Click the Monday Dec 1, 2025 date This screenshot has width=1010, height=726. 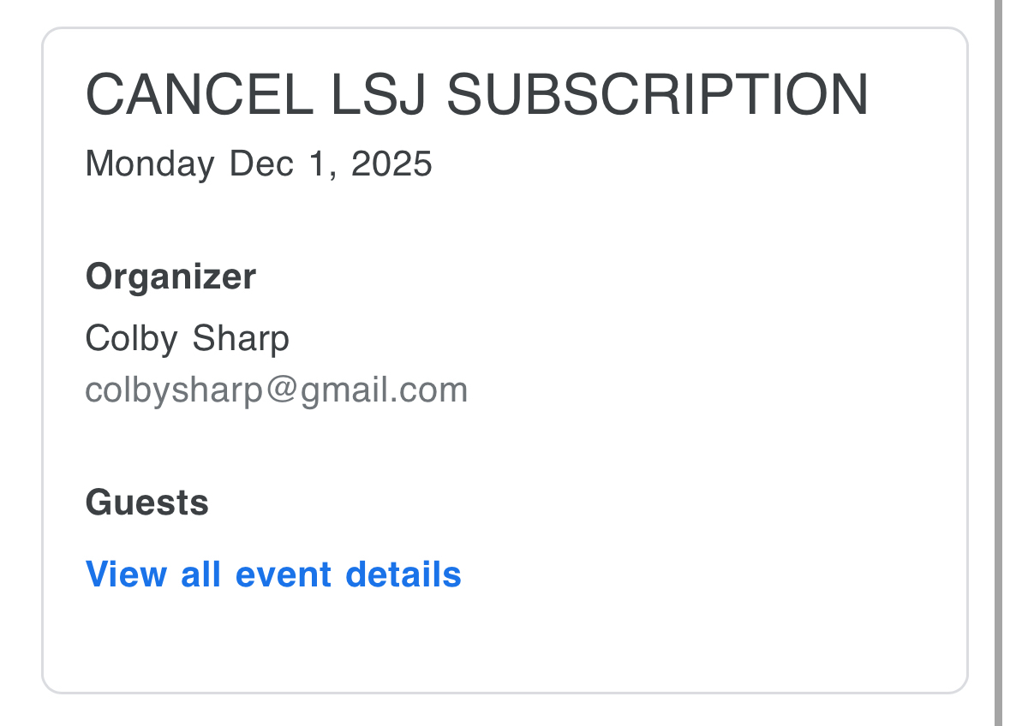[259, 164]
